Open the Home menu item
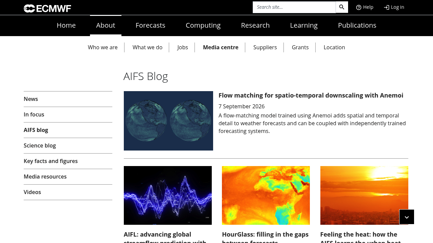 pos(66,25)
